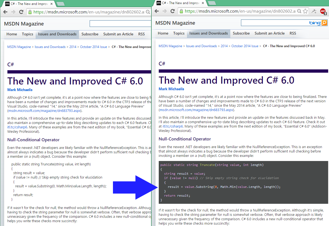Go back in the right window

click(157, 11)
